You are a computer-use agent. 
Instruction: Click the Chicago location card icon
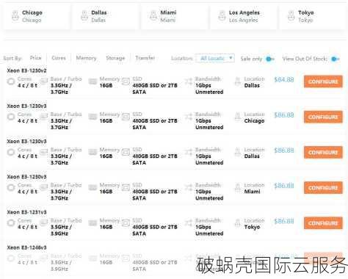(15, 15)
